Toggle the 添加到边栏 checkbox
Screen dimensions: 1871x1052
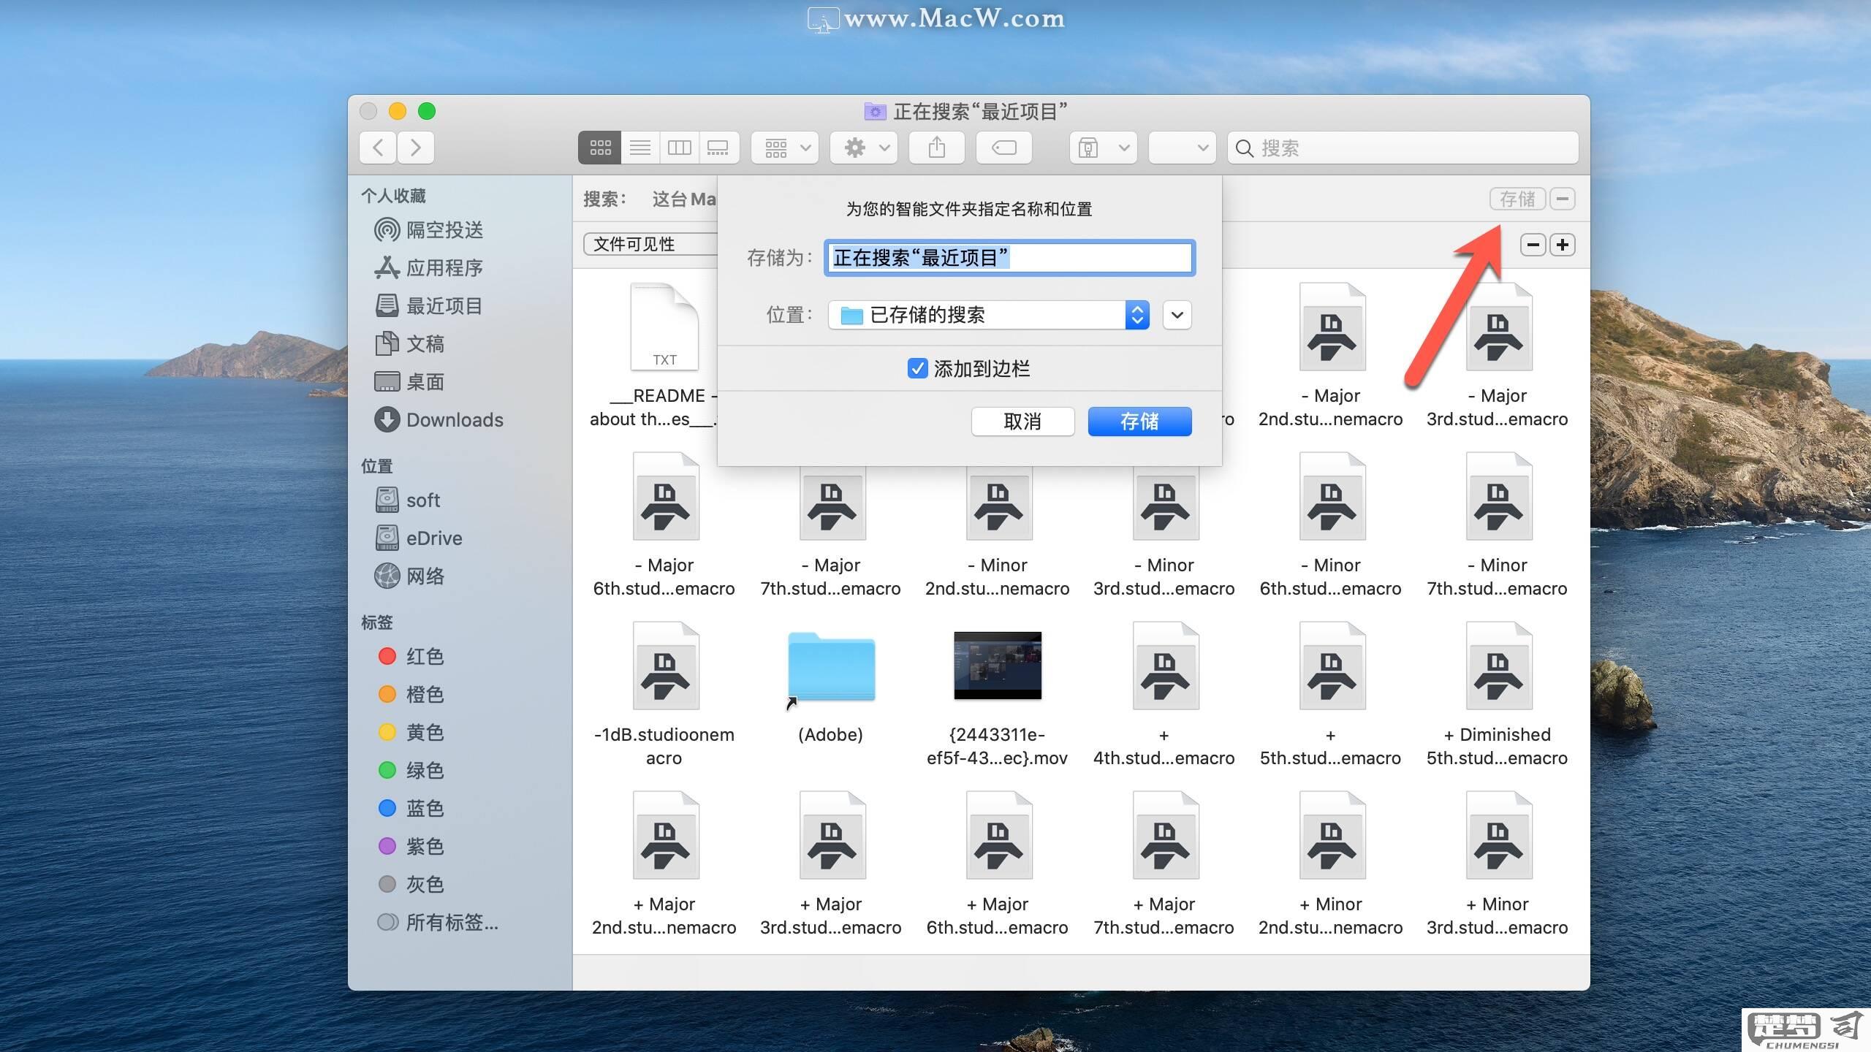(917, 368)
